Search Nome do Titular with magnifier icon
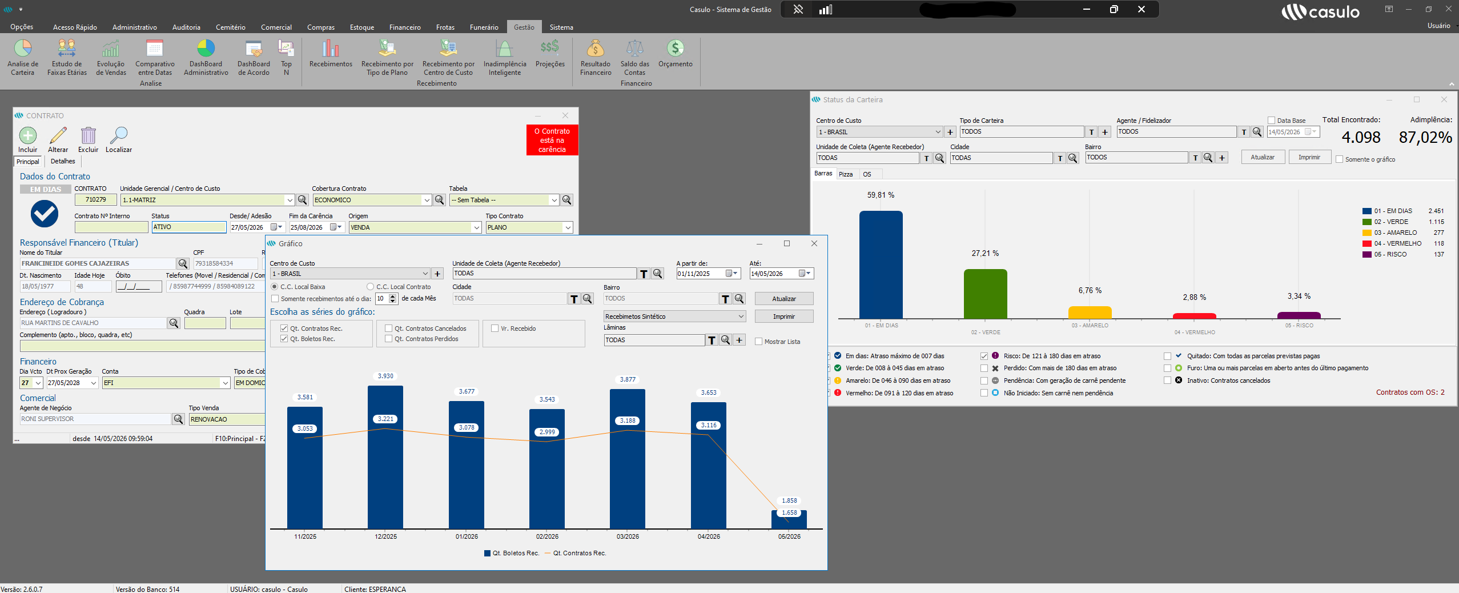Image resolution: width=1459 pixels, height=593 pixels. coord(183,263)
